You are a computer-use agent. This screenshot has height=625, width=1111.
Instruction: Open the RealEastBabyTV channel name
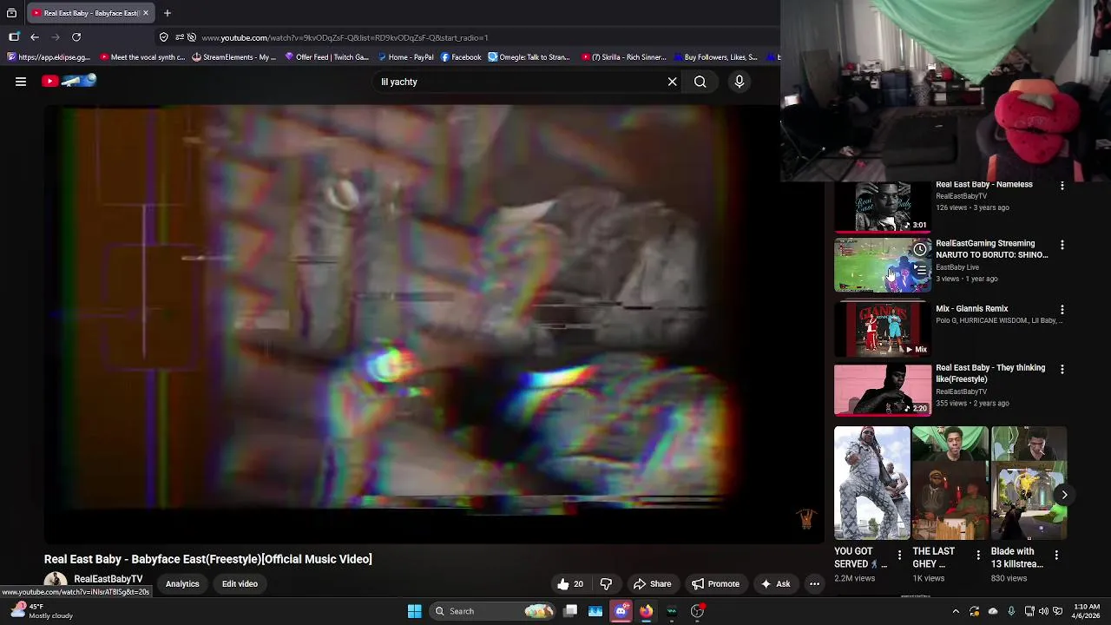click(108, 579)
